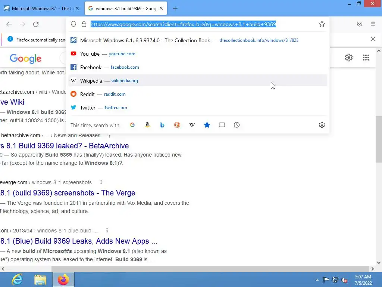Open the Action Center flag icon
This screenshot has width=382, height=287.
click(326, 280)
